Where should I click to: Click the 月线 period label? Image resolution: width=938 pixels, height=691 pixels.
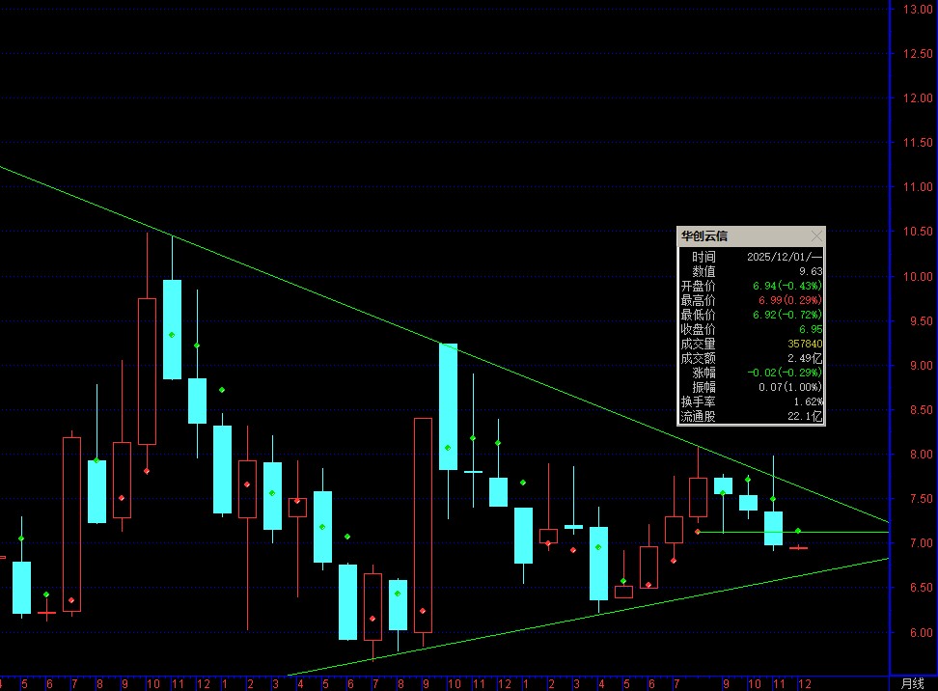pyautogui.click(x=912, y=683)
